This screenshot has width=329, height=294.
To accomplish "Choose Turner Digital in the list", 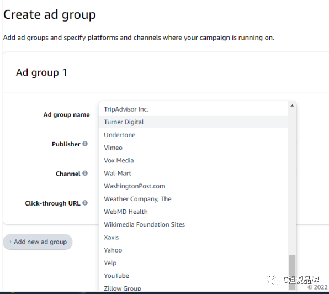I will point(193,122).
